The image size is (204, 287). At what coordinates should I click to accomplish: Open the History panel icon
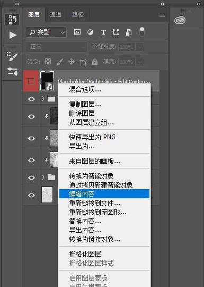coord(12,20)
